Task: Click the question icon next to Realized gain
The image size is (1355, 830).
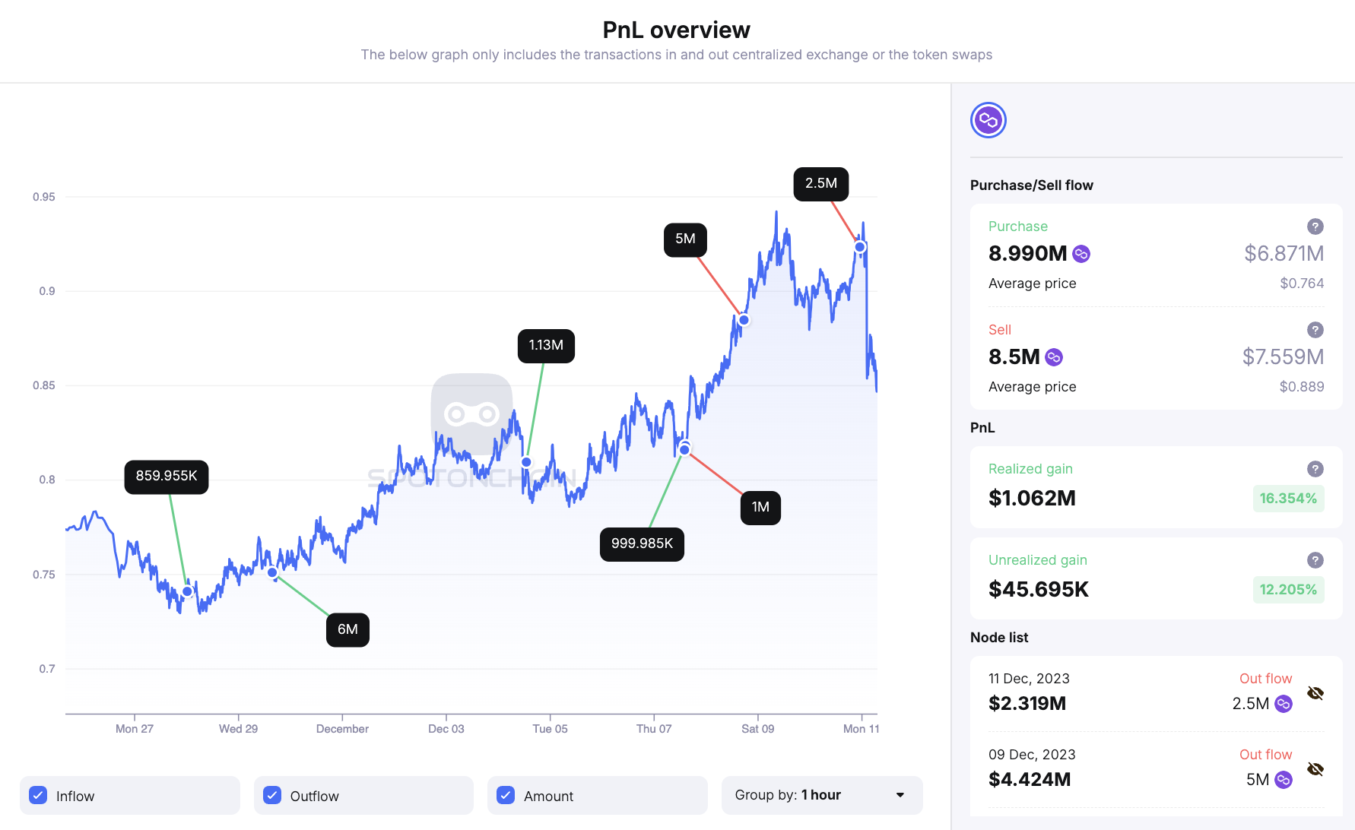Action: tap(1316, 469)
